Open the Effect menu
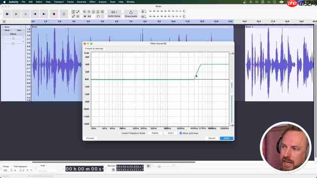Viewport: 317px width, 178px height. click(92, 2)
